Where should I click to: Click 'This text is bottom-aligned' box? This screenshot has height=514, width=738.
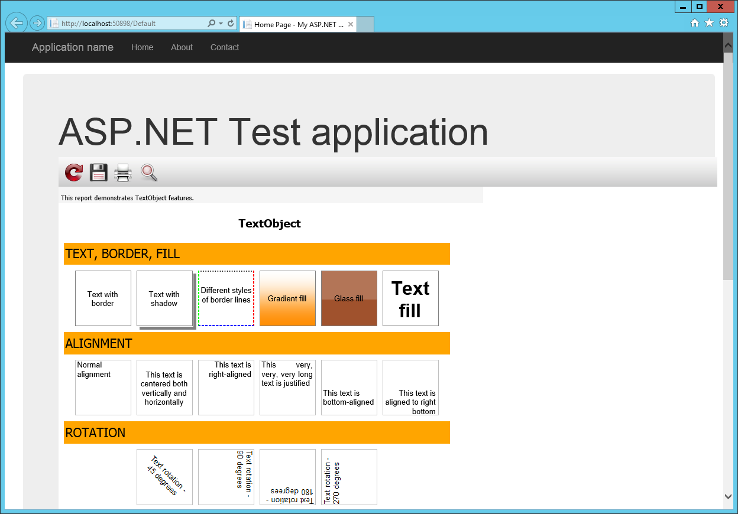(x=349, y=388)
